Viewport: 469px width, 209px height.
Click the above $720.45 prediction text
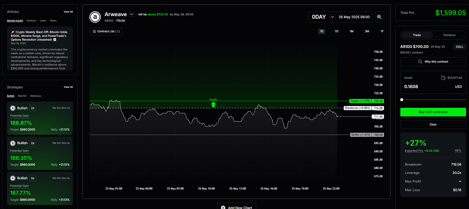tap(158, 14)
